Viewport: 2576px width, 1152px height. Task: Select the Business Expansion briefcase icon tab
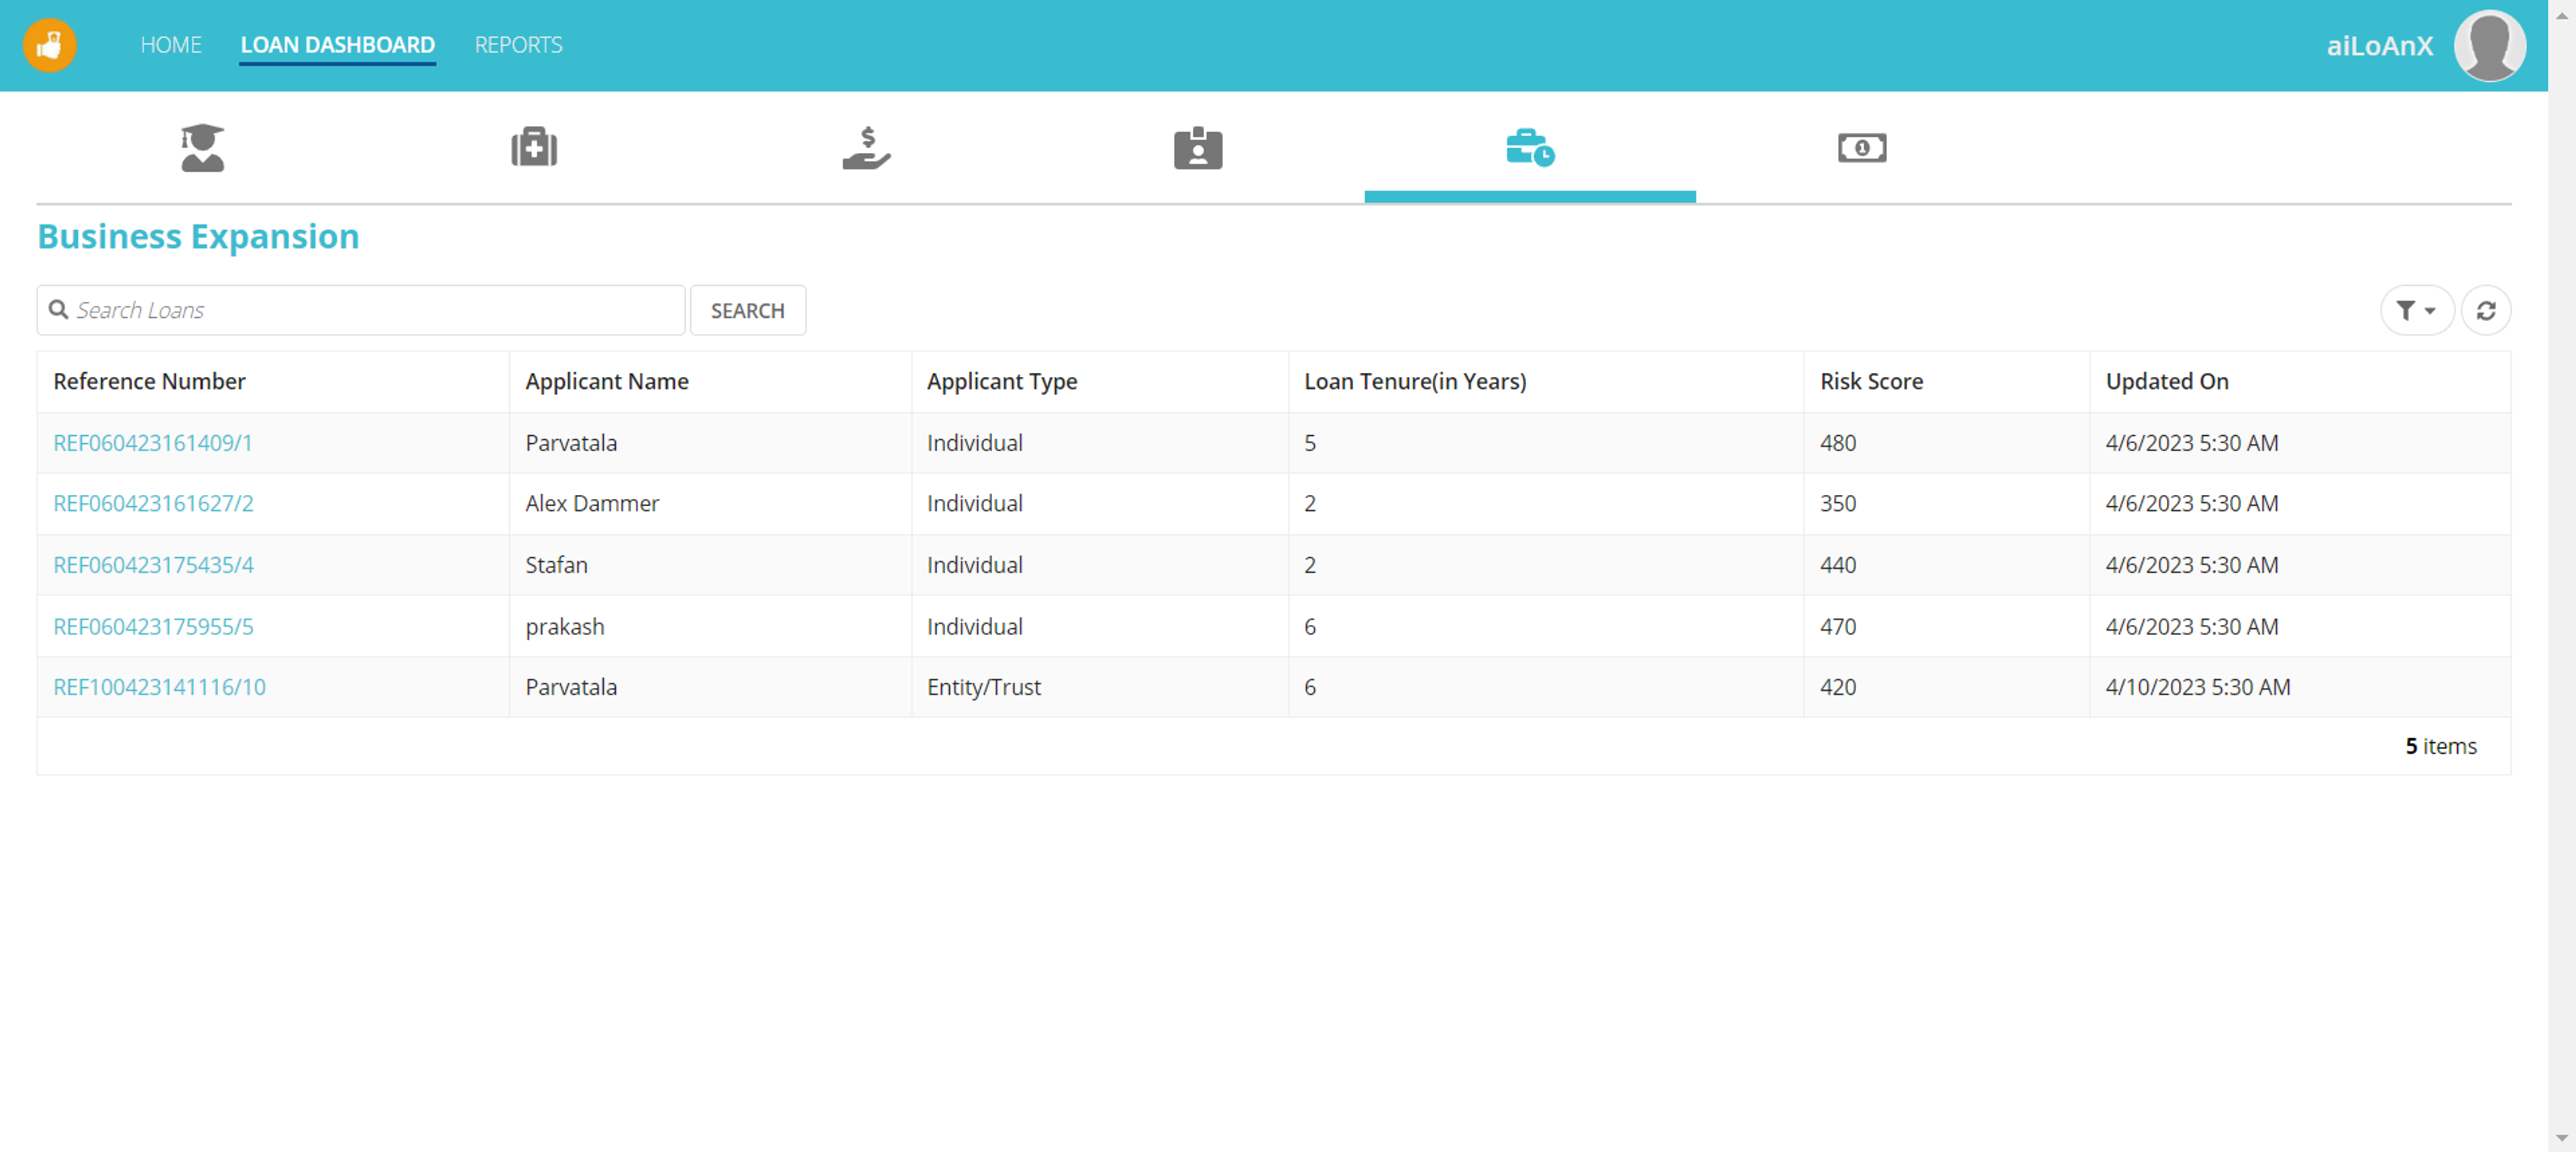point(1530,148)
